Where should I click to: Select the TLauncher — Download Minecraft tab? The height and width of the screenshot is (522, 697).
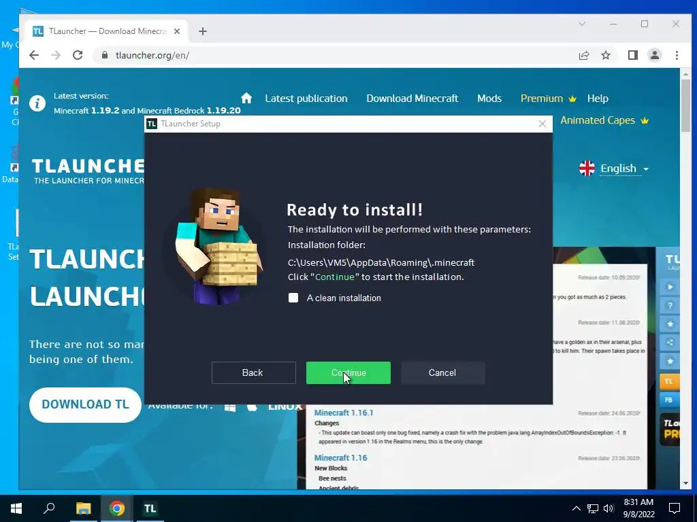[106, 31]
